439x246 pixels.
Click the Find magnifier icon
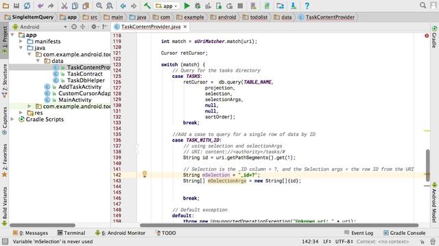click(99, 5)
